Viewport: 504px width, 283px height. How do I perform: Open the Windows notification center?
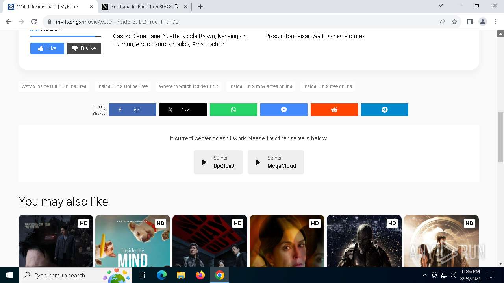pos(491,275)
